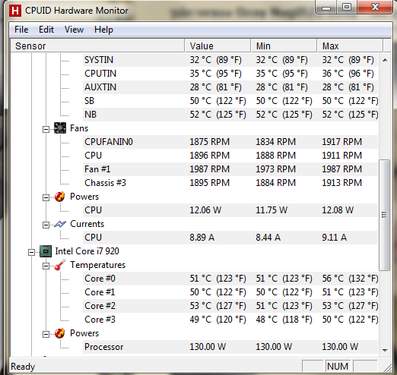Click the vertical scrollbar thumb
397x375 pixels.
[x=385, y=215]
